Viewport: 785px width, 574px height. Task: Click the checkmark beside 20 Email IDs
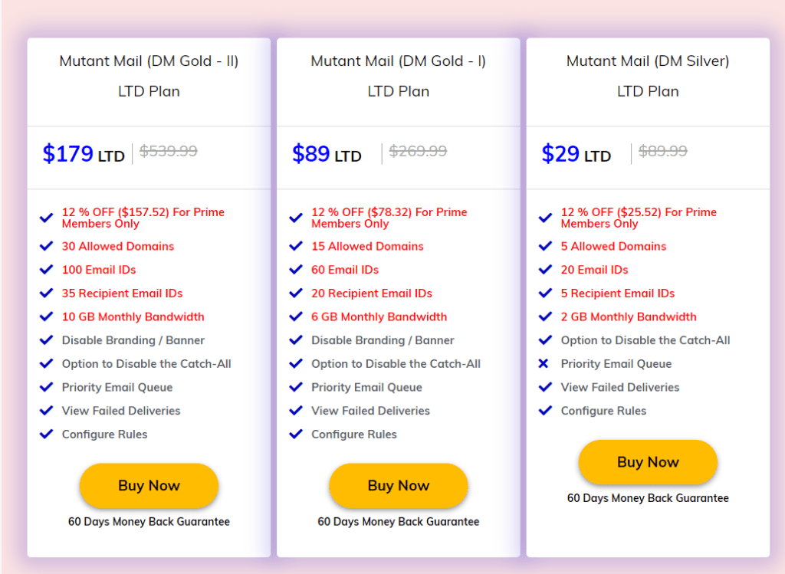[546, 270]
